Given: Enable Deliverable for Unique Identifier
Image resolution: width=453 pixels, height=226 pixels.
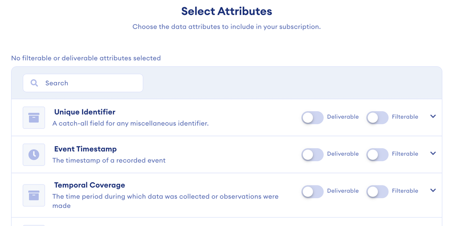Looking at the screenshot, I should click(312, 117).
